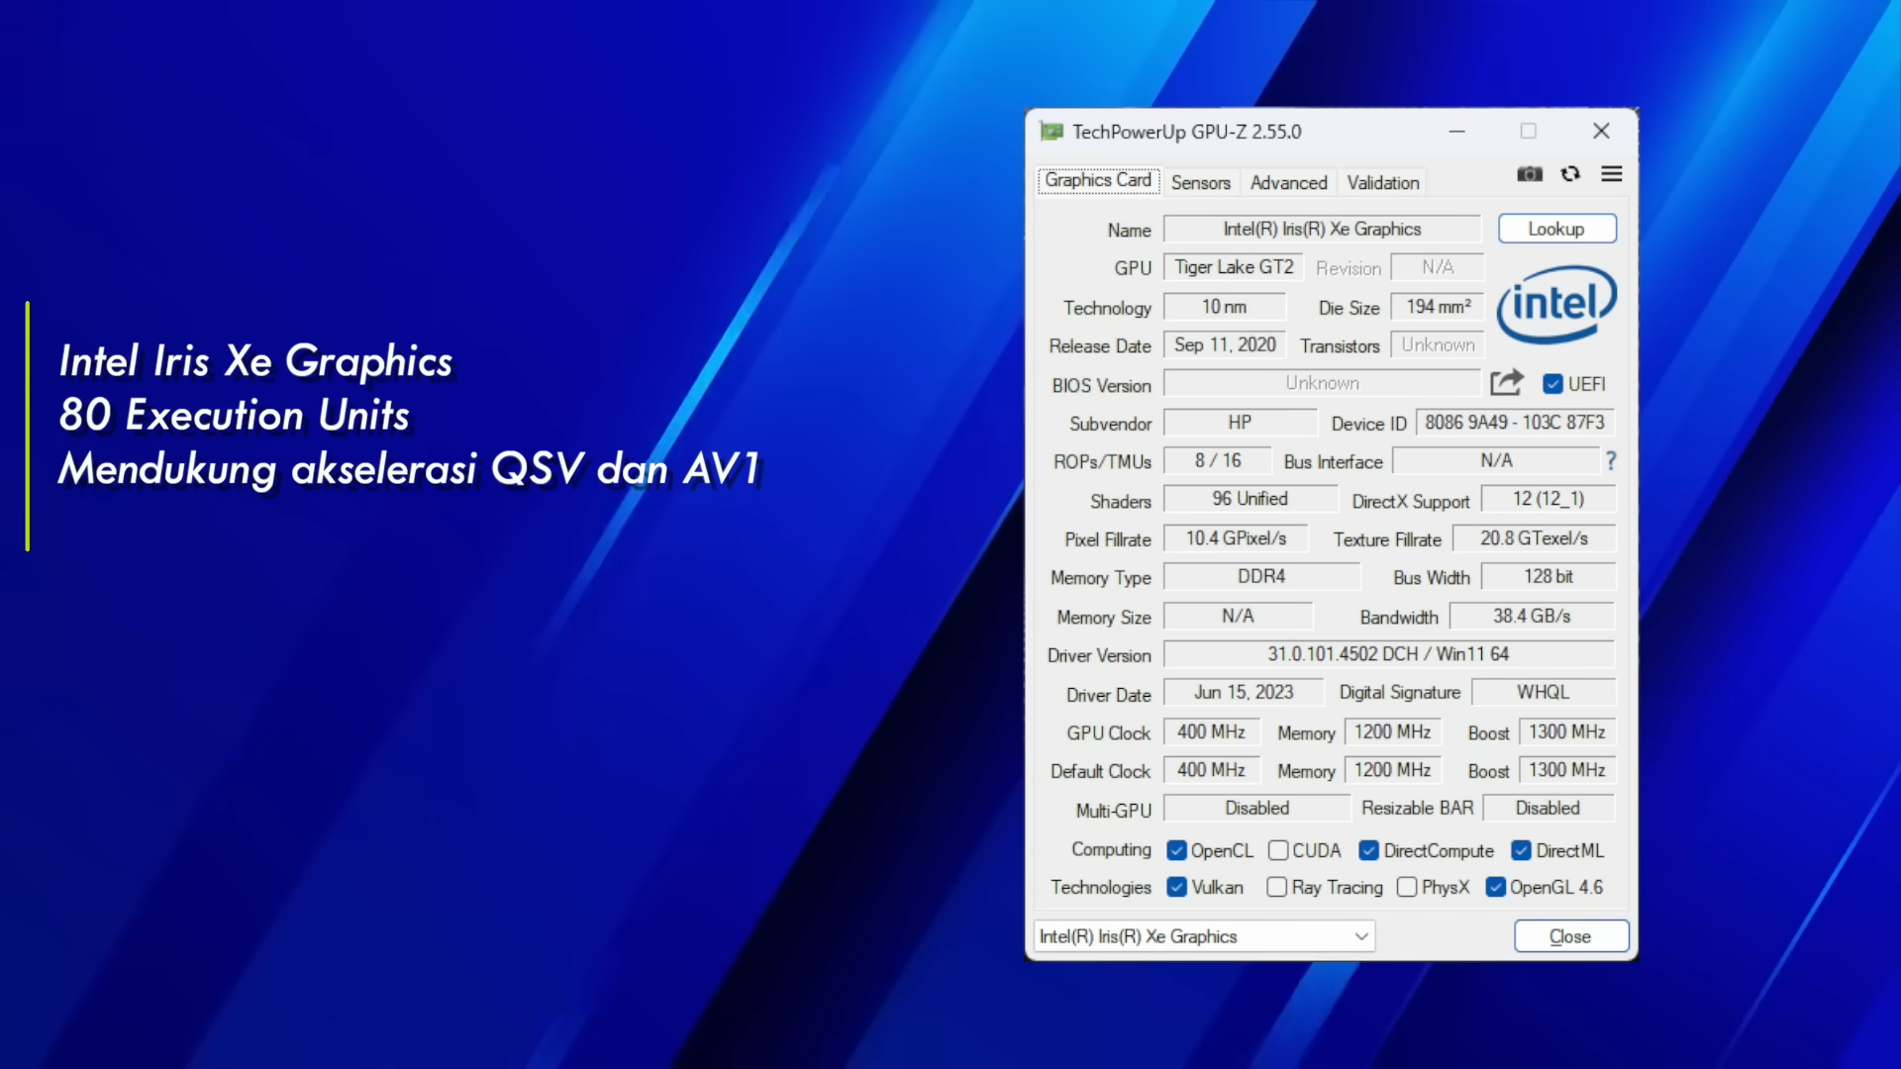Switch to the Advanced tab
Viewport: 1901px width, 1069px height.
click(1288, 183)
